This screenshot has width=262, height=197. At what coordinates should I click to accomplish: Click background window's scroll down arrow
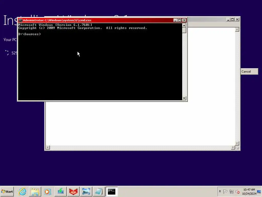click(237, 143)
